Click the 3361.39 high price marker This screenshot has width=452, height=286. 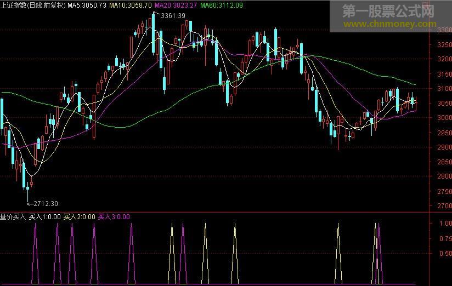click(x=173, y=15)
